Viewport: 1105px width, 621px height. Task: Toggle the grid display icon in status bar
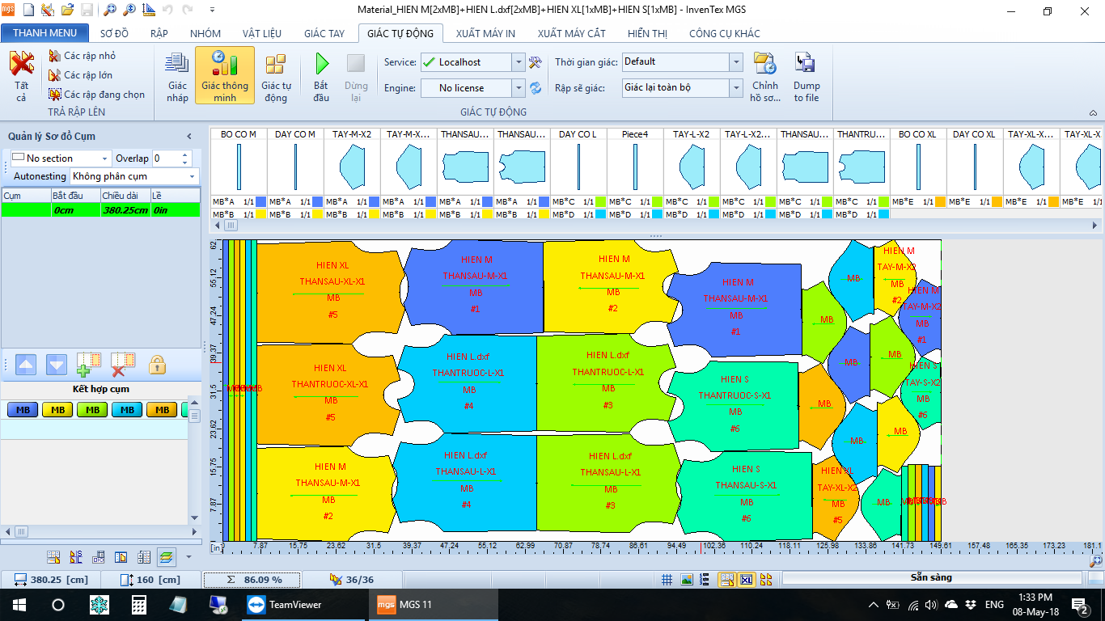pos(667,579)
